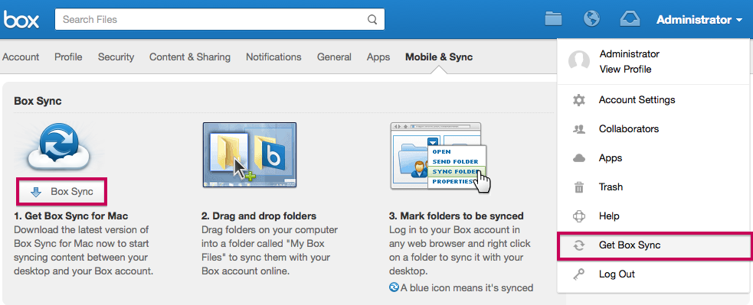The width and height of the screenshot is (753, 305).
Task: Click the people icon beside Collaborators
Action: tap(579, 129)
